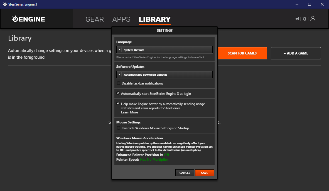Click the 'SETTINGS' dialog title
Viewport: 329px width, 191px height.
pyautogui.click(x=165, y=30)
